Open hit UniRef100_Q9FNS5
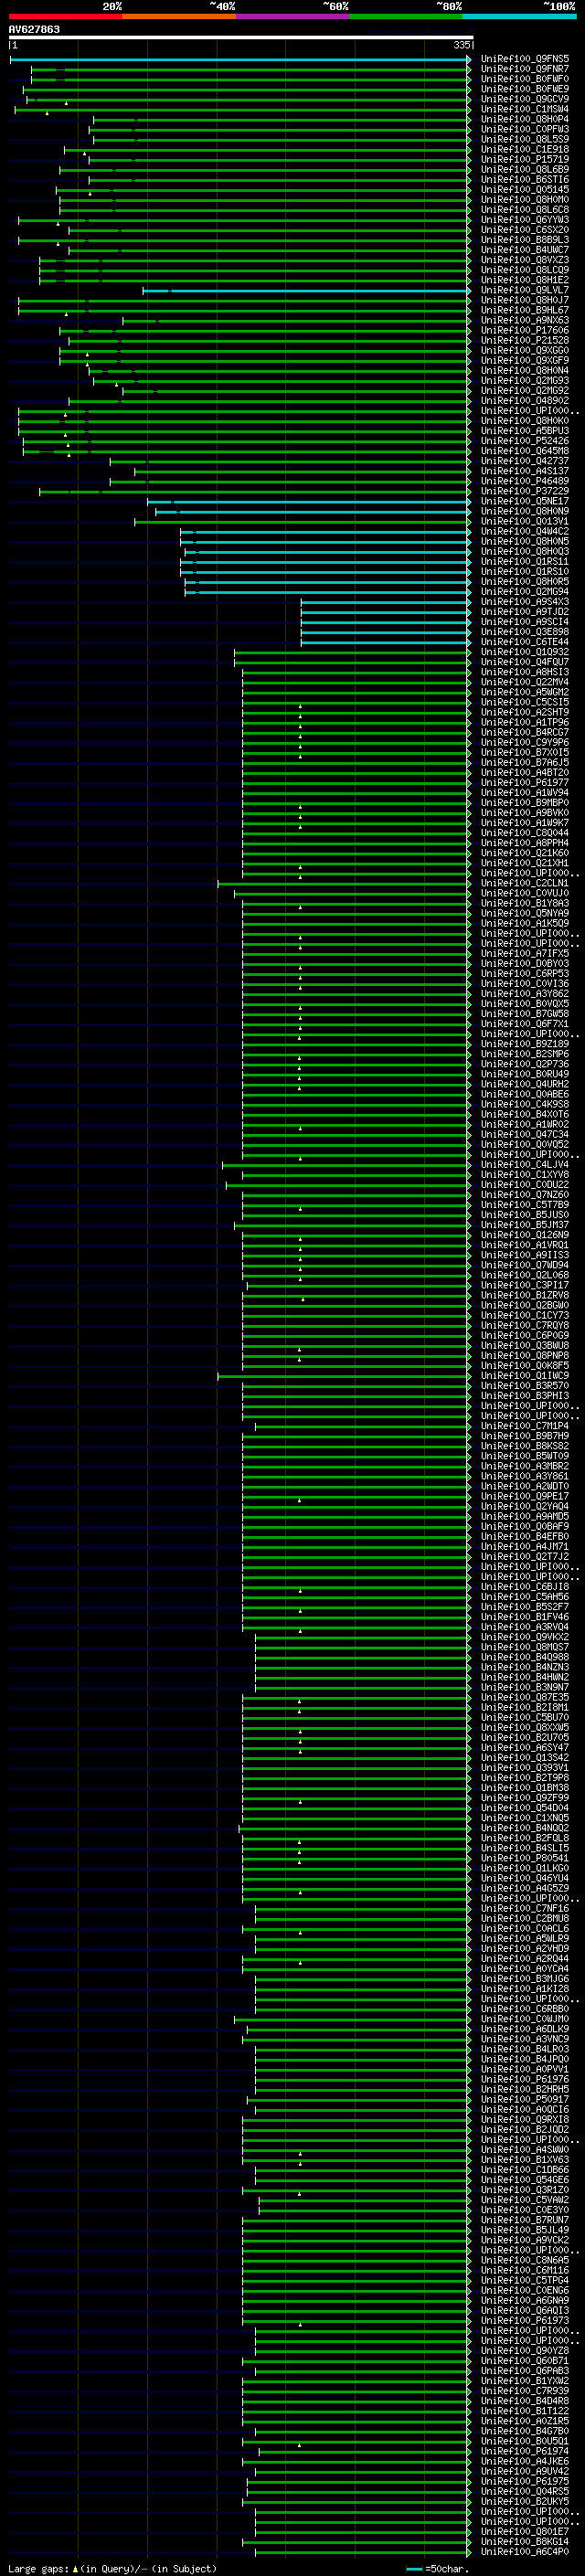Screen dimensions: 585x2576 [525, 59]
